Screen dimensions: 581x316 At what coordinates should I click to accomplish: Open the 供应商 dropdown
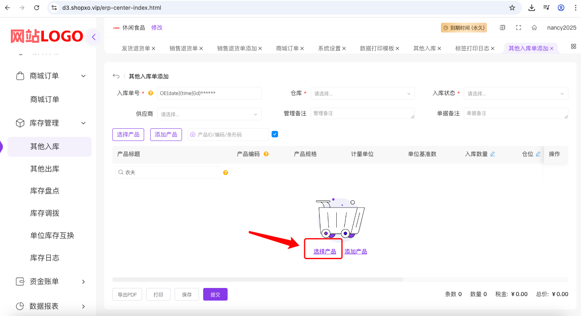[x=209, y=114]
